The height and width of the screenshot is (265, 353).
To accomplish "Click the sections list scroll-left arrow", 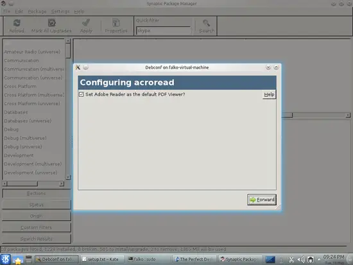I will (x=4, y=184).
